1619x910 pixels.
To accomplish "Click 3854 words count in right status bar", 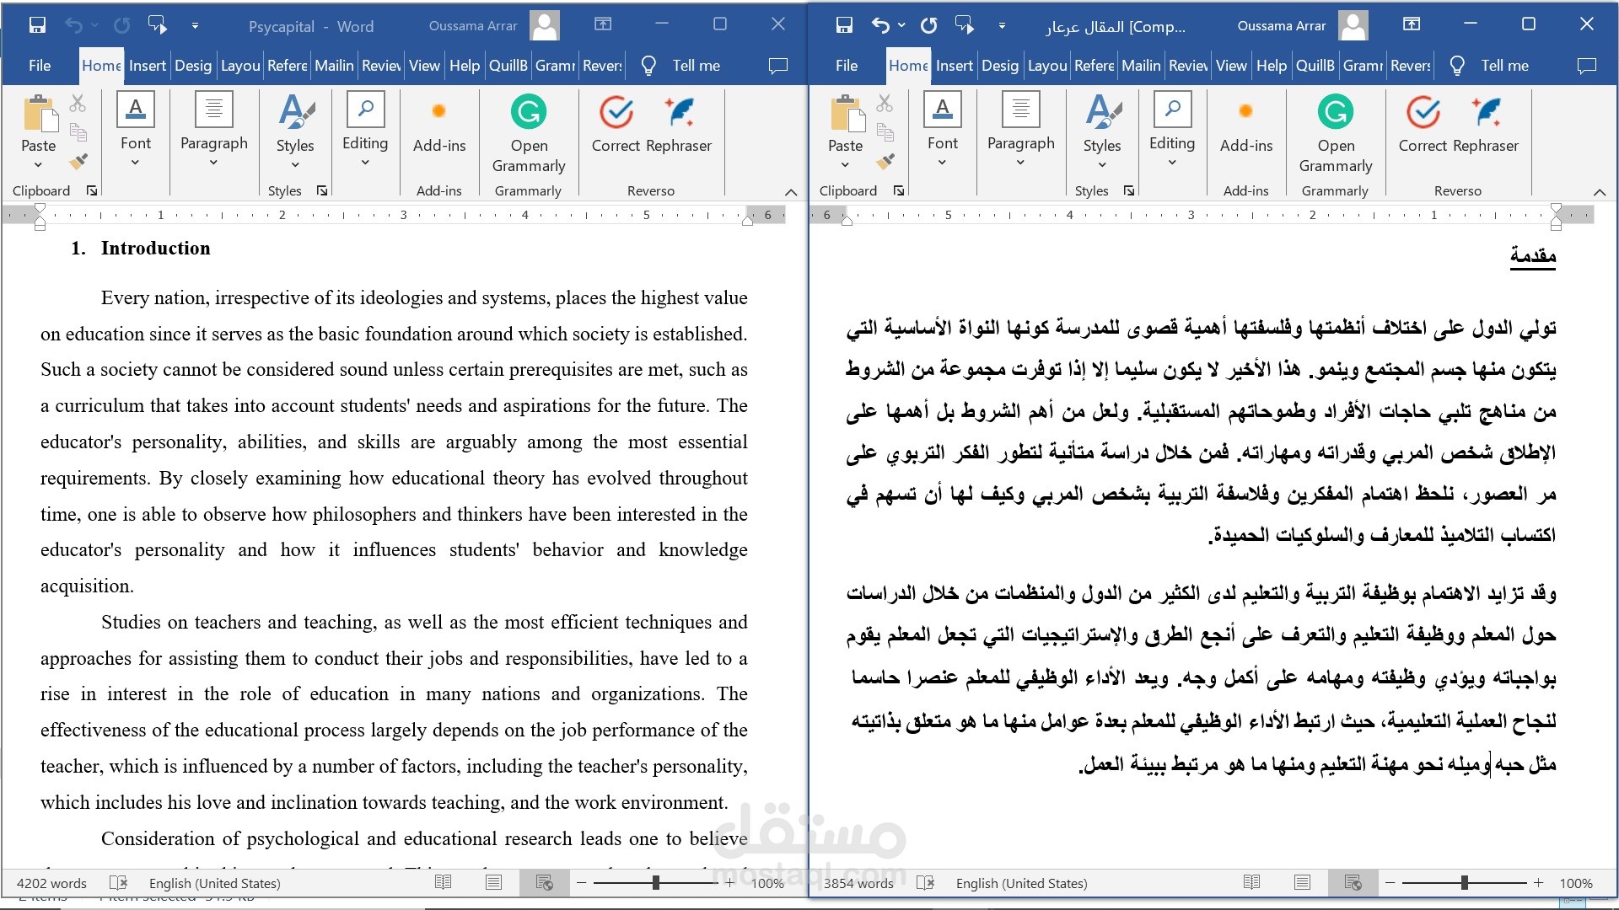I will 858,883.
